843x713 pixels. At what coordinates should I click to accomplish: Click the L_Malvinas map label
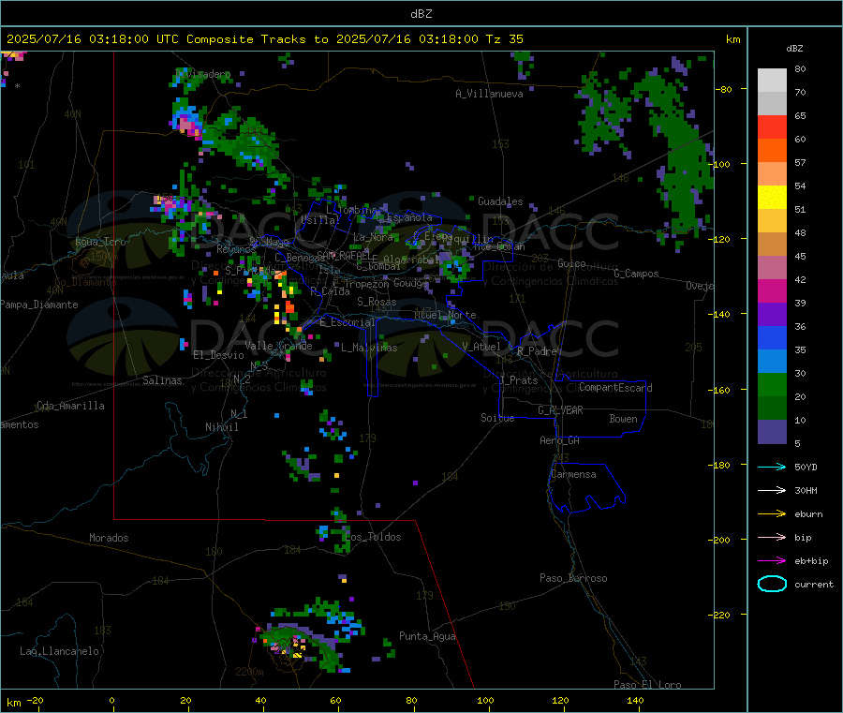(369, 348)
